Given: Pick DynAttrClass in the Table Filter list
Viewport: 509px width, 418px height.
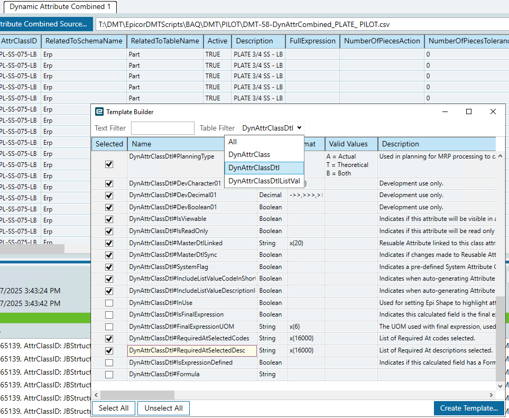Looking at the screenshot, I should coord(264,154).
